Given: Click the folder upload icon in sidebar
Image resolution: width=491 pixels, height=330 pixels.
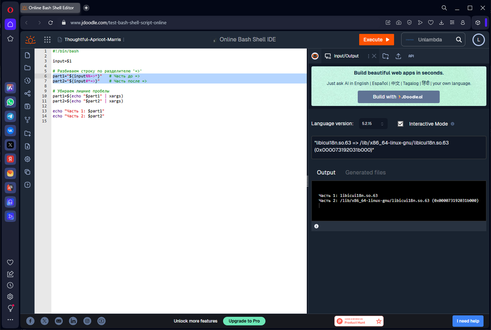Looking at the screenshot, I should click(x=27, y=133).
